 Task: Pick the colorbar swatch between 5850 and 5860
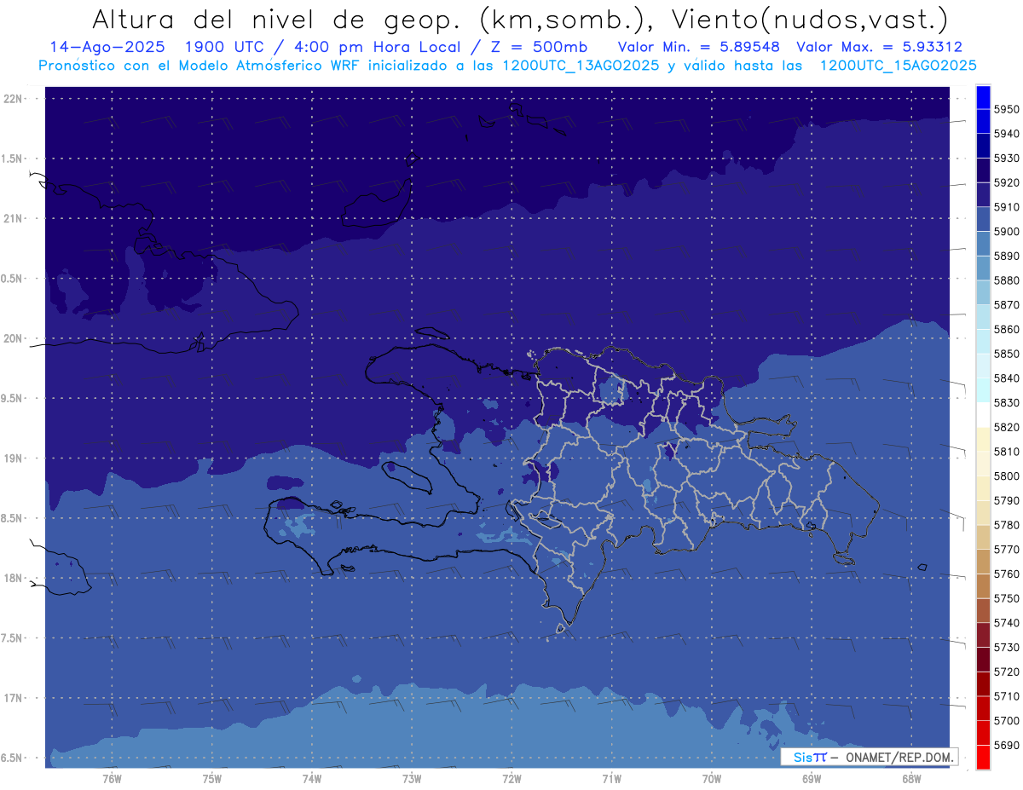pos(983,342)
